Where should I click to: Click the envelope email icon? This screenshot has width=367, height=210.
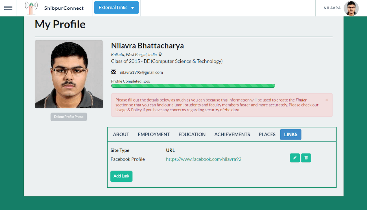[x=113, y=72]
